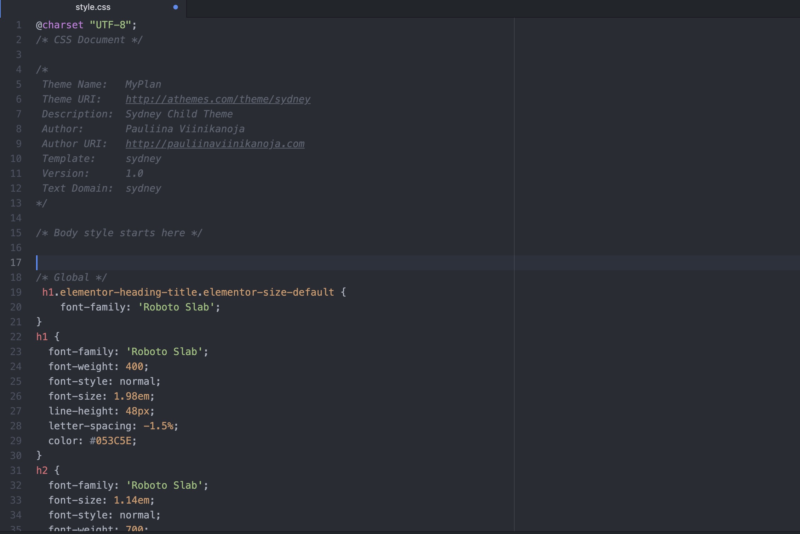Click version value '1.0'
The image size is (800, 534).
135,174
